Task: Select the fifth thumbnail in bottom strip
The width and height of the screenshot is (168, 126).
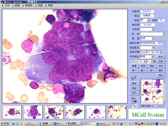Action: click(x=96, y=112)
